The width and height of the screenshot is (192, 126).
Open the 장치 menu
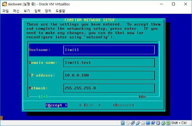tap(48, 11)
